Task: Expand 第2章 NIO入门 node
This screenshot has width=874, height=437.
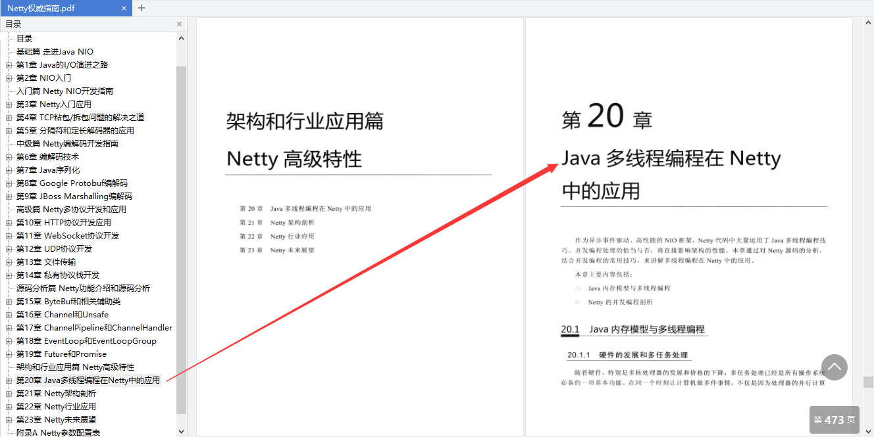Action: click(9, 78)
